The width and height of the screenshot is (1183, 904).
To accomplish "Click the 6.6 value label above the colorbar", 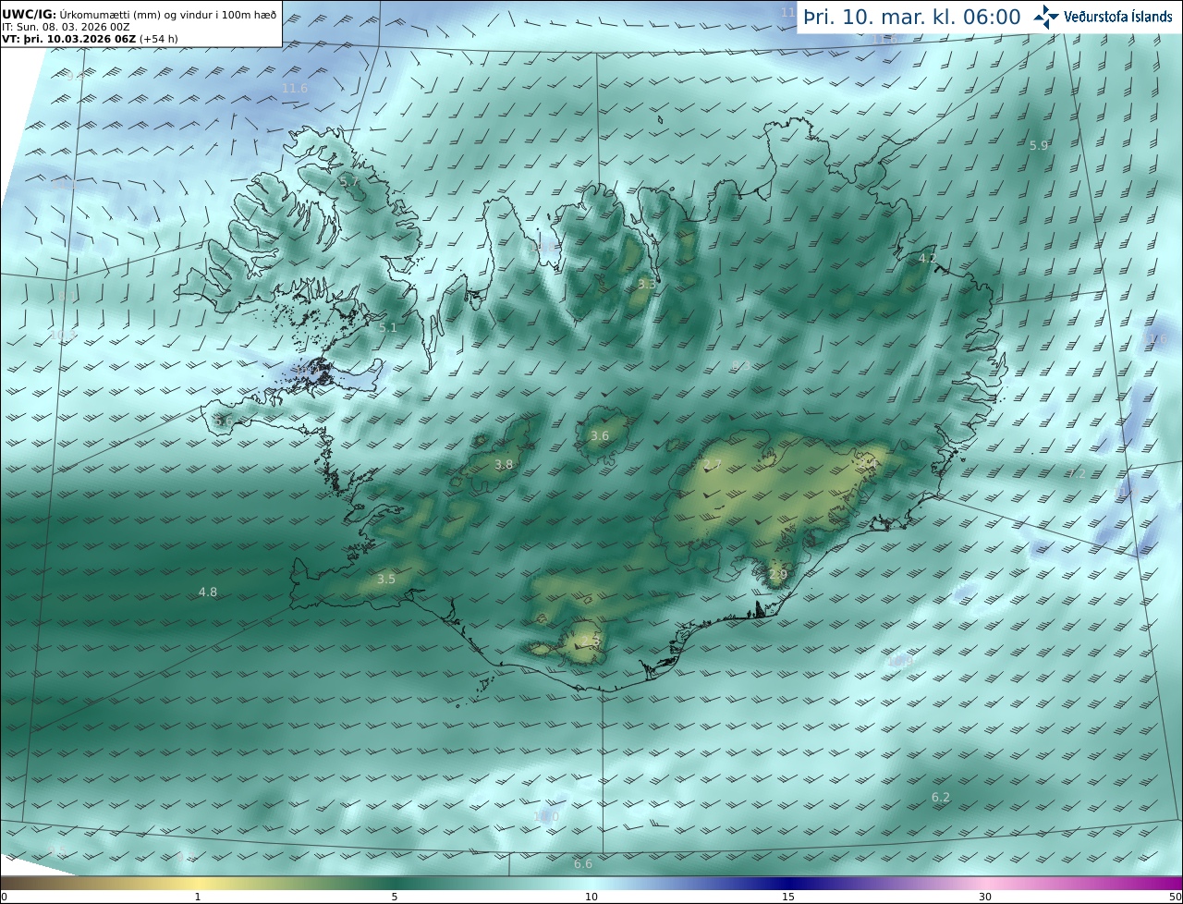I will (583, 863).
